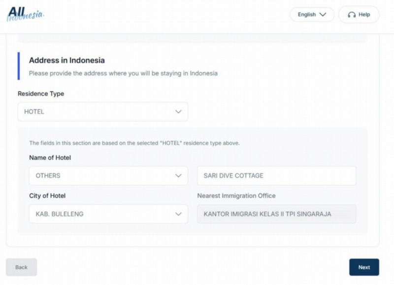Click the chevron arrow in the HOTEL dropdown
394x285 pixels.
178,112
